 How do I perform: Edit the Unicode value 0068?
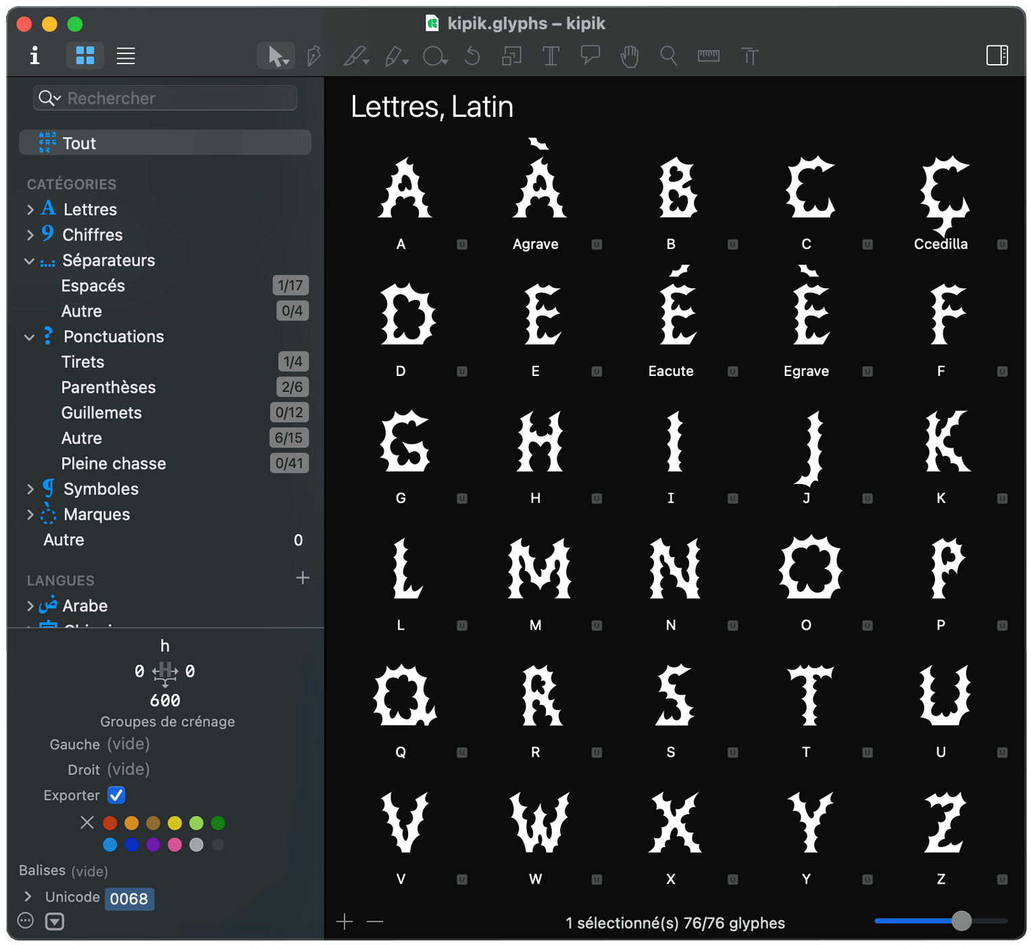point(129,898)
